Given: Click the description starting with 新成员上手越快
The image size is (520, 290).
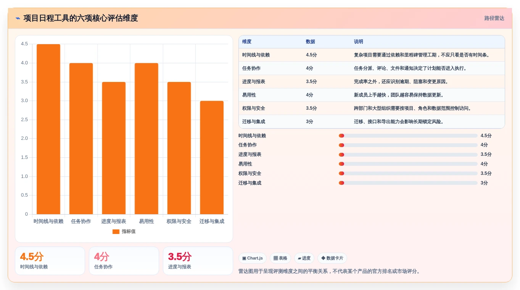Looking at the screenshot, I should coord(399,95).
